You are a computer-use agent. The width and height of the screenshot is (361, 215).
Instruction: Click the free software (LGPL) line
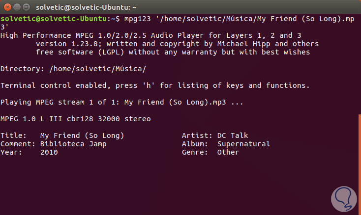[173, 52]
